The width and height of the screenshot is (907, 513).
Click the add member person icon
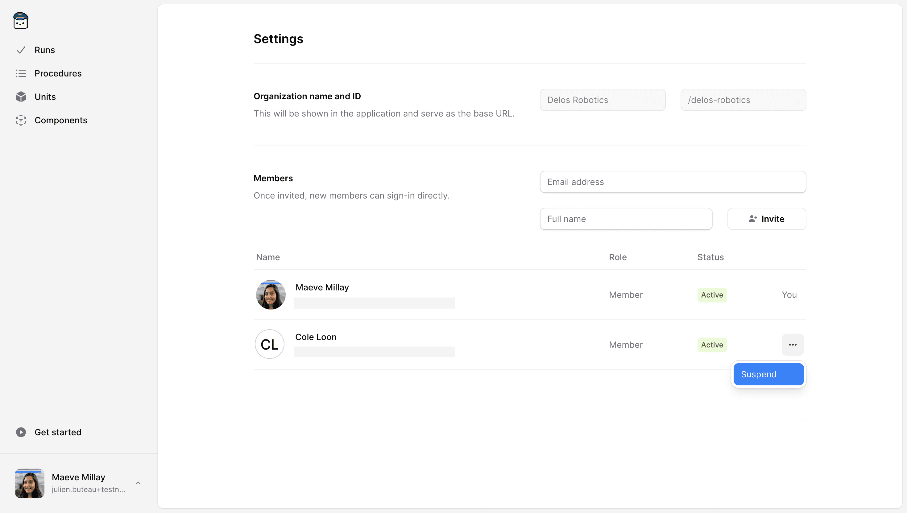click(752, 219)
